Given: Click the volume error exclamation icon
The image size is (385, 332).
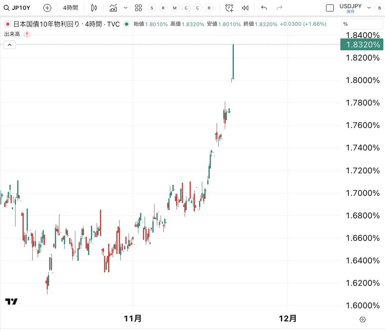Looking at the screenshot, I should click(27, 34).
